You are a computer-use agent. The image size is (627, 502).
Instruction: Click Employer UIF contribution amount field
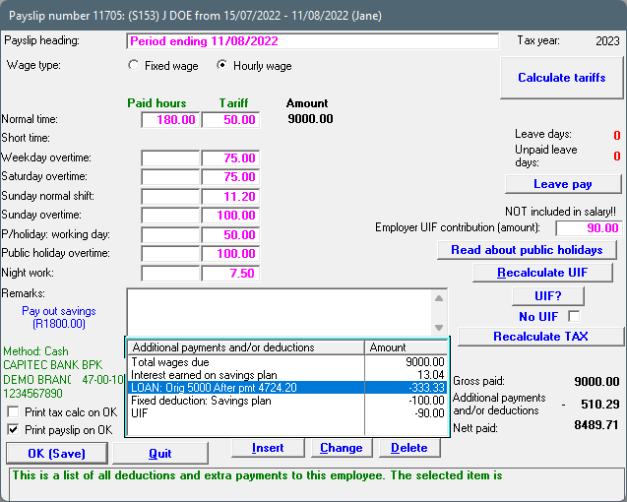pos(589,228)
